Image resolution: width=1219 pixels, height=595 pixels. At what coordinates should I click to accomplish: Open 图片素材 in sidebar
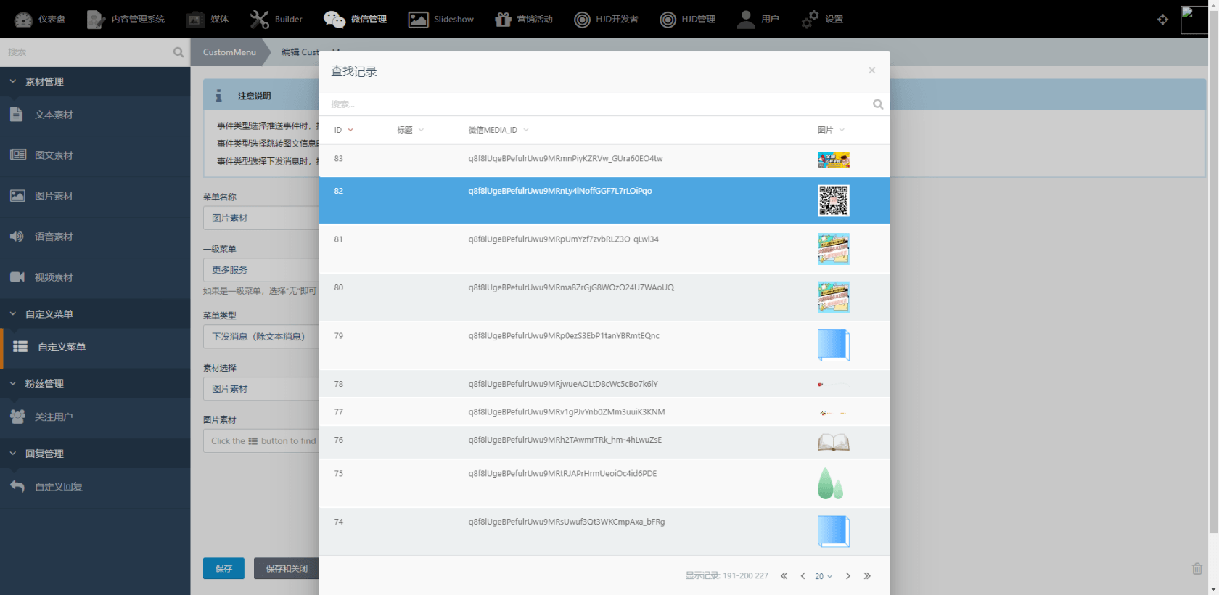point(95,196)
